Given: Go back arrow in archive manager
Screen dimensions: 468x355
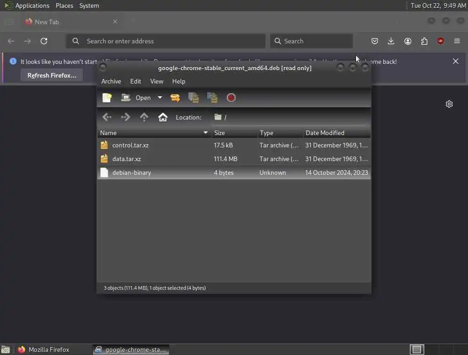Looking at the screenshot, I should pos(107,117).
